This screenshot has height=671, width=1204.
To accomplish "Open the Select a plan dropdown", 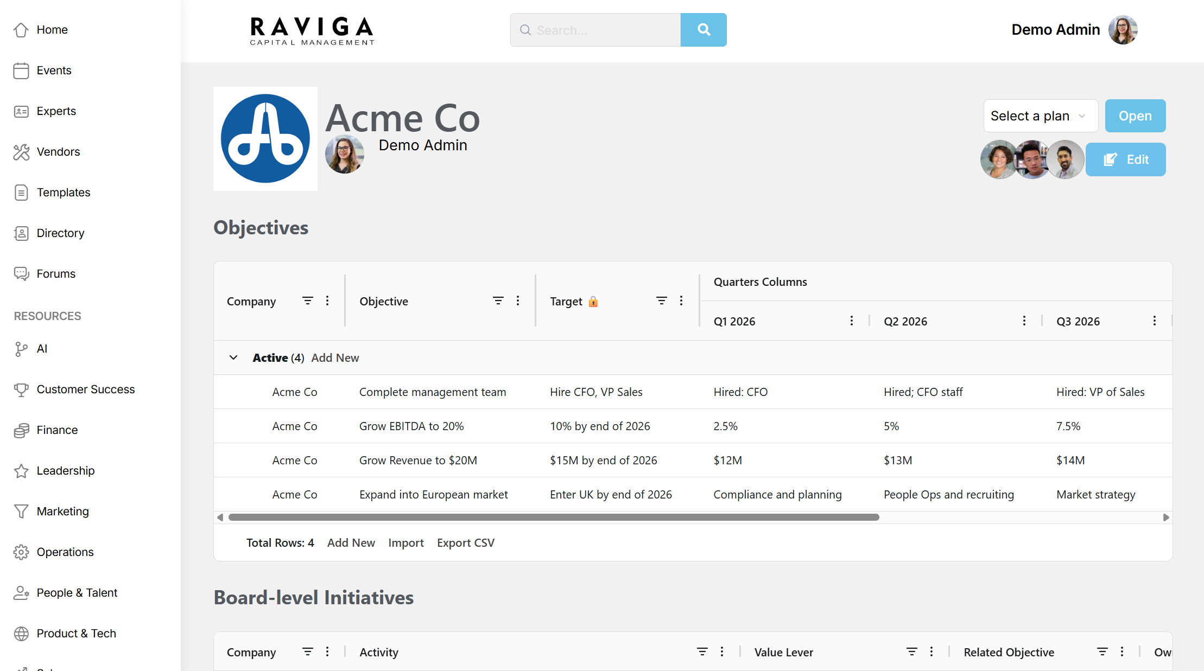I will [x=1041, y=116].
